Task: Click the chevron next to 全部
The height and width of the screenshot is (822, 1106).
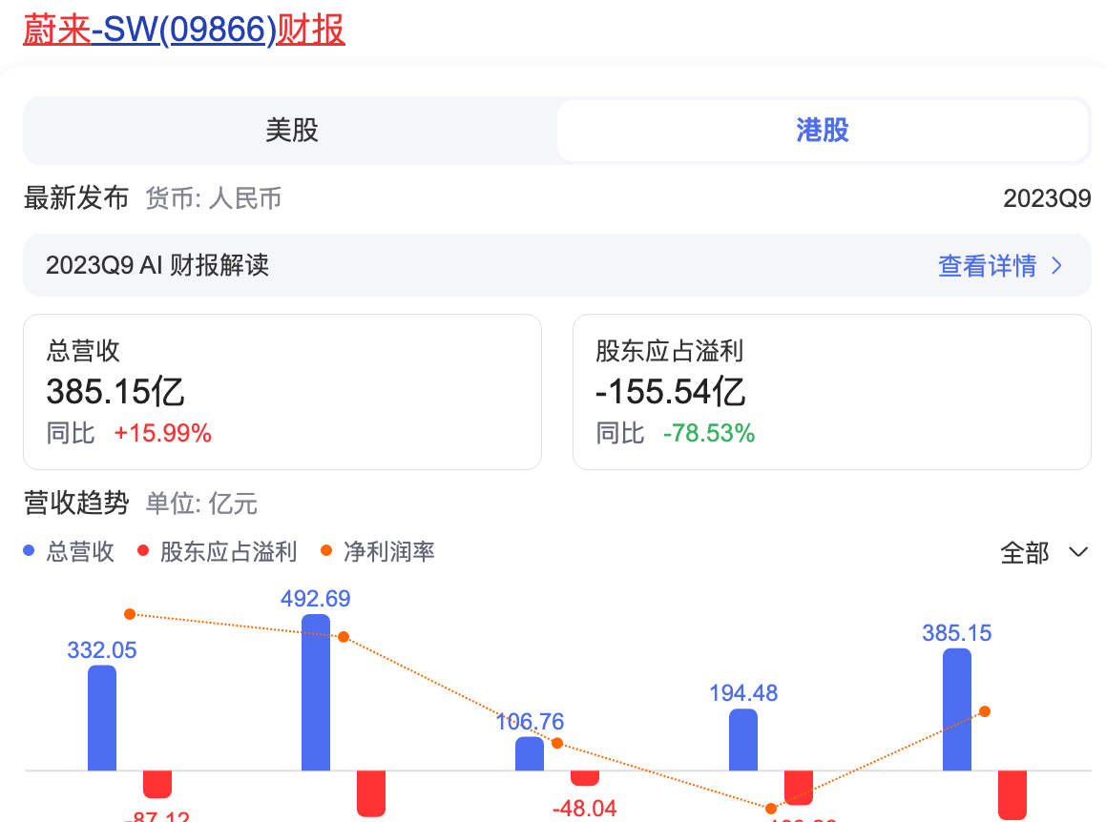Action: point(1077,552)
